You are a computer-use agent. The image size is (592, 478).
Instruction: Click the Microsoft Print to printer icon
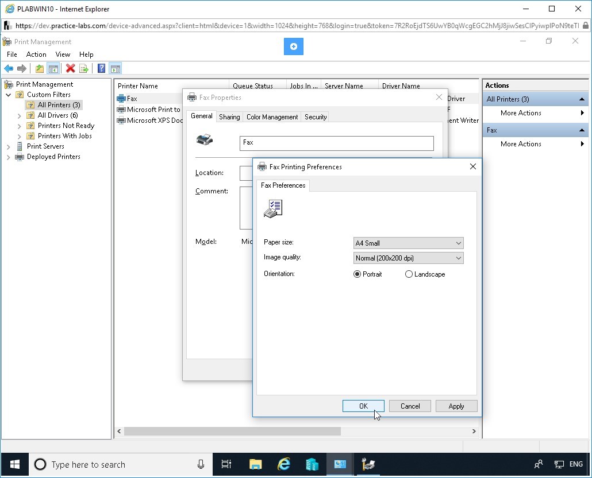pos(121,110)
